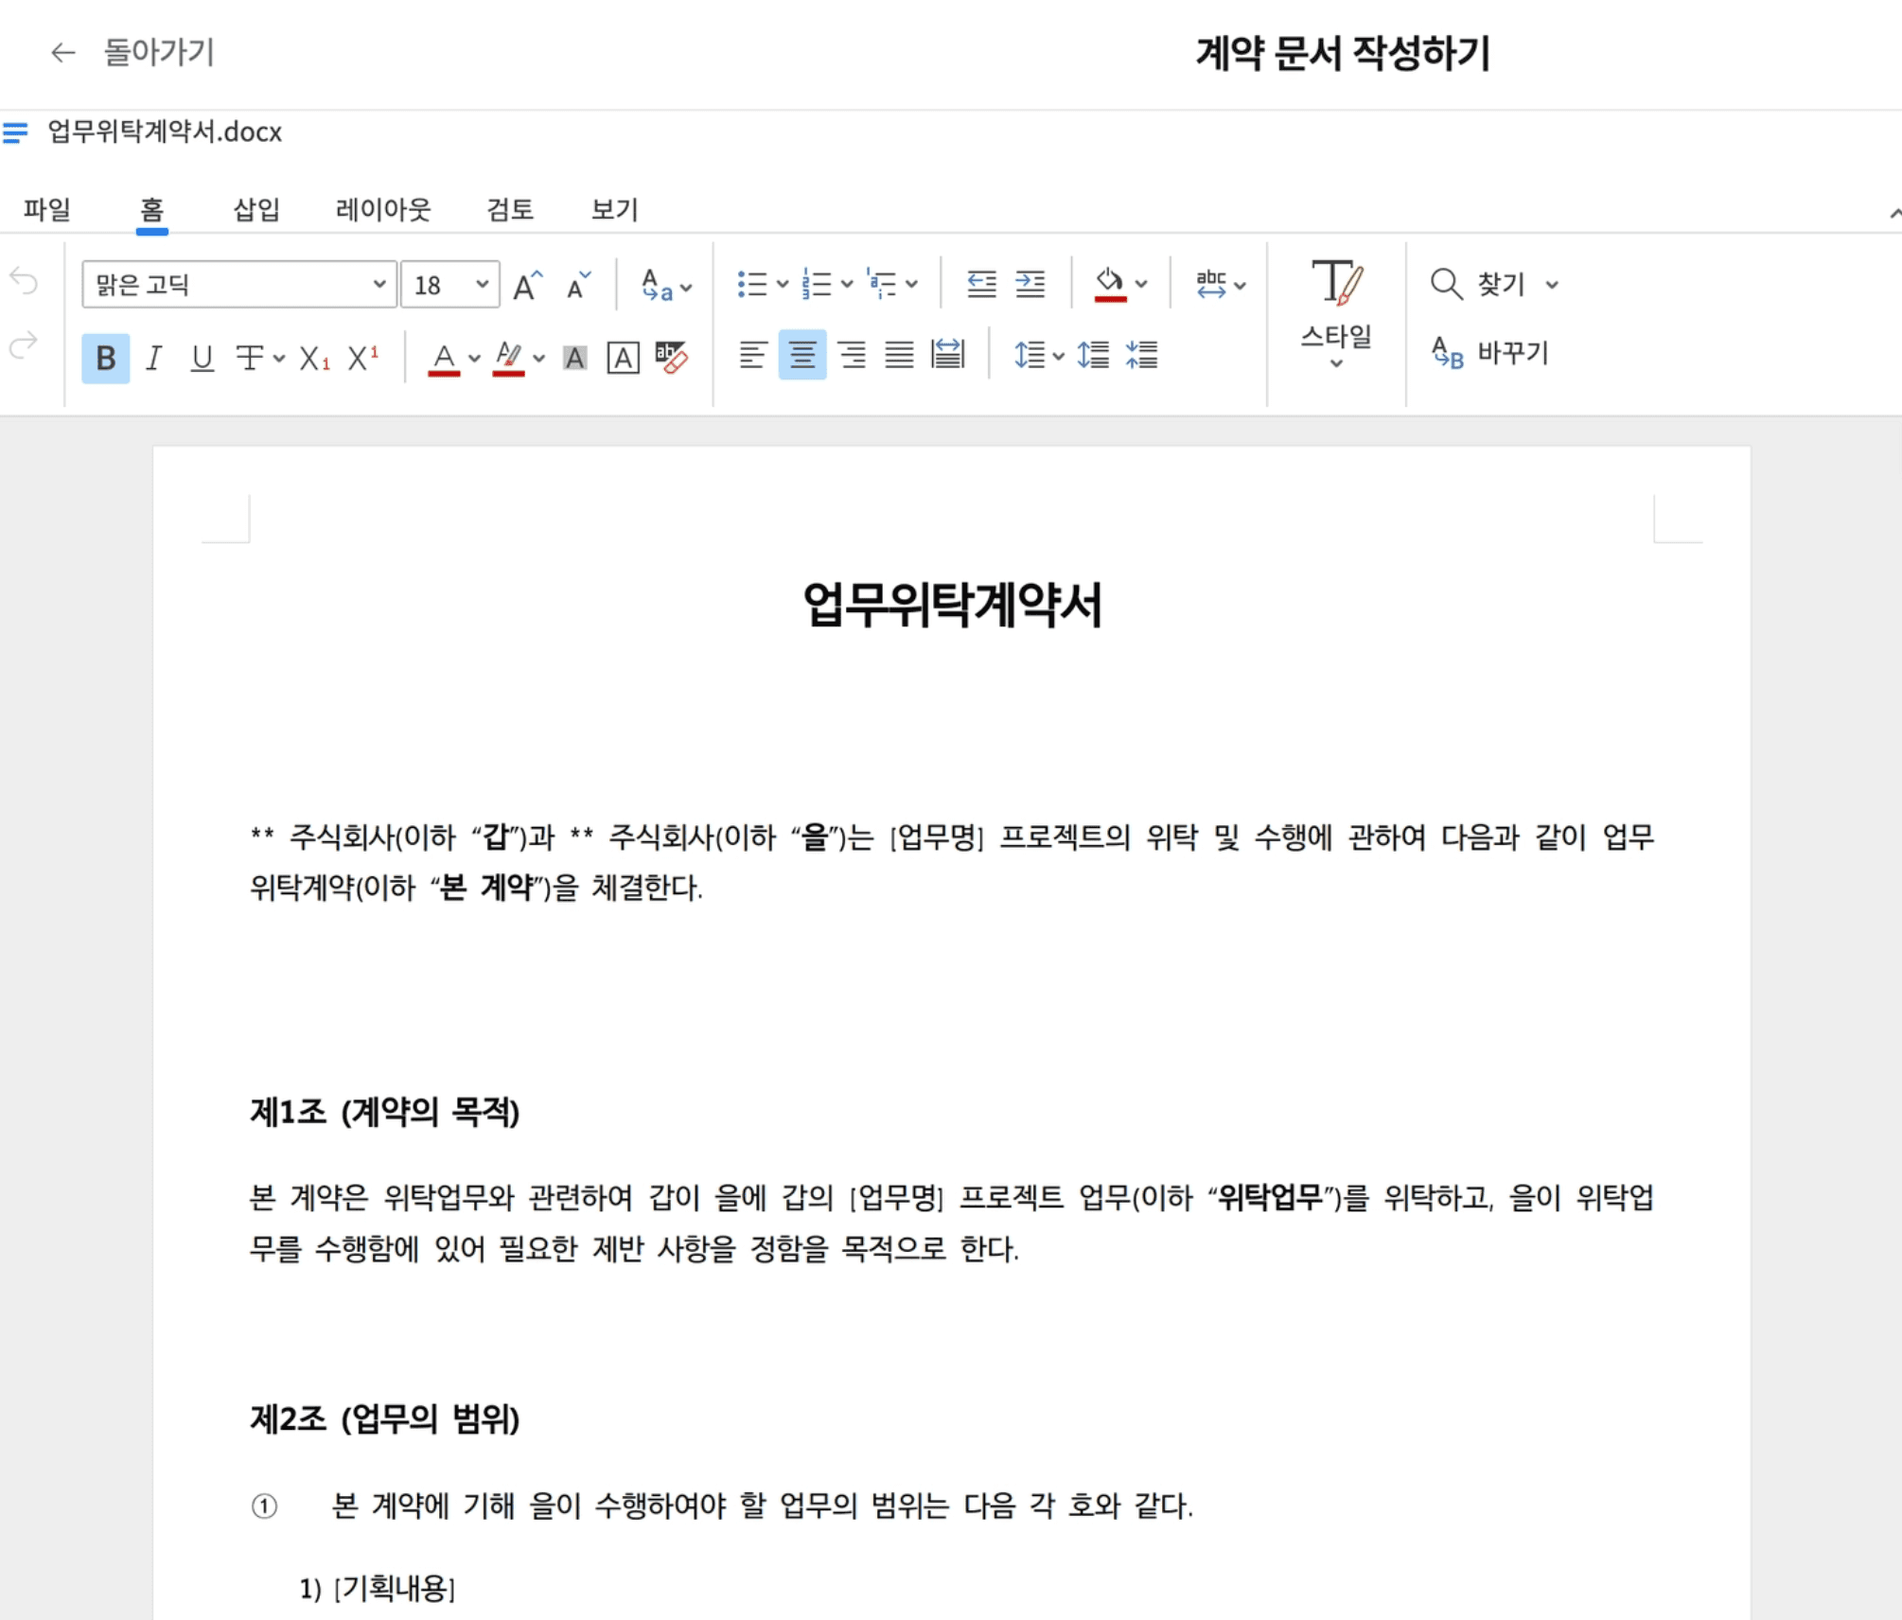Apply superscript formatting
This screenshot has height=1620, width=1902.
362,358
